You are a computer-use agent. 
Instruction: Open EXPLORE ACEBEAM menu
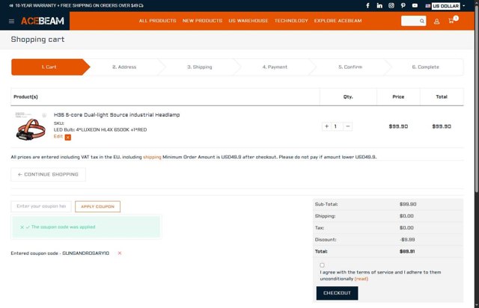[338, 21]
